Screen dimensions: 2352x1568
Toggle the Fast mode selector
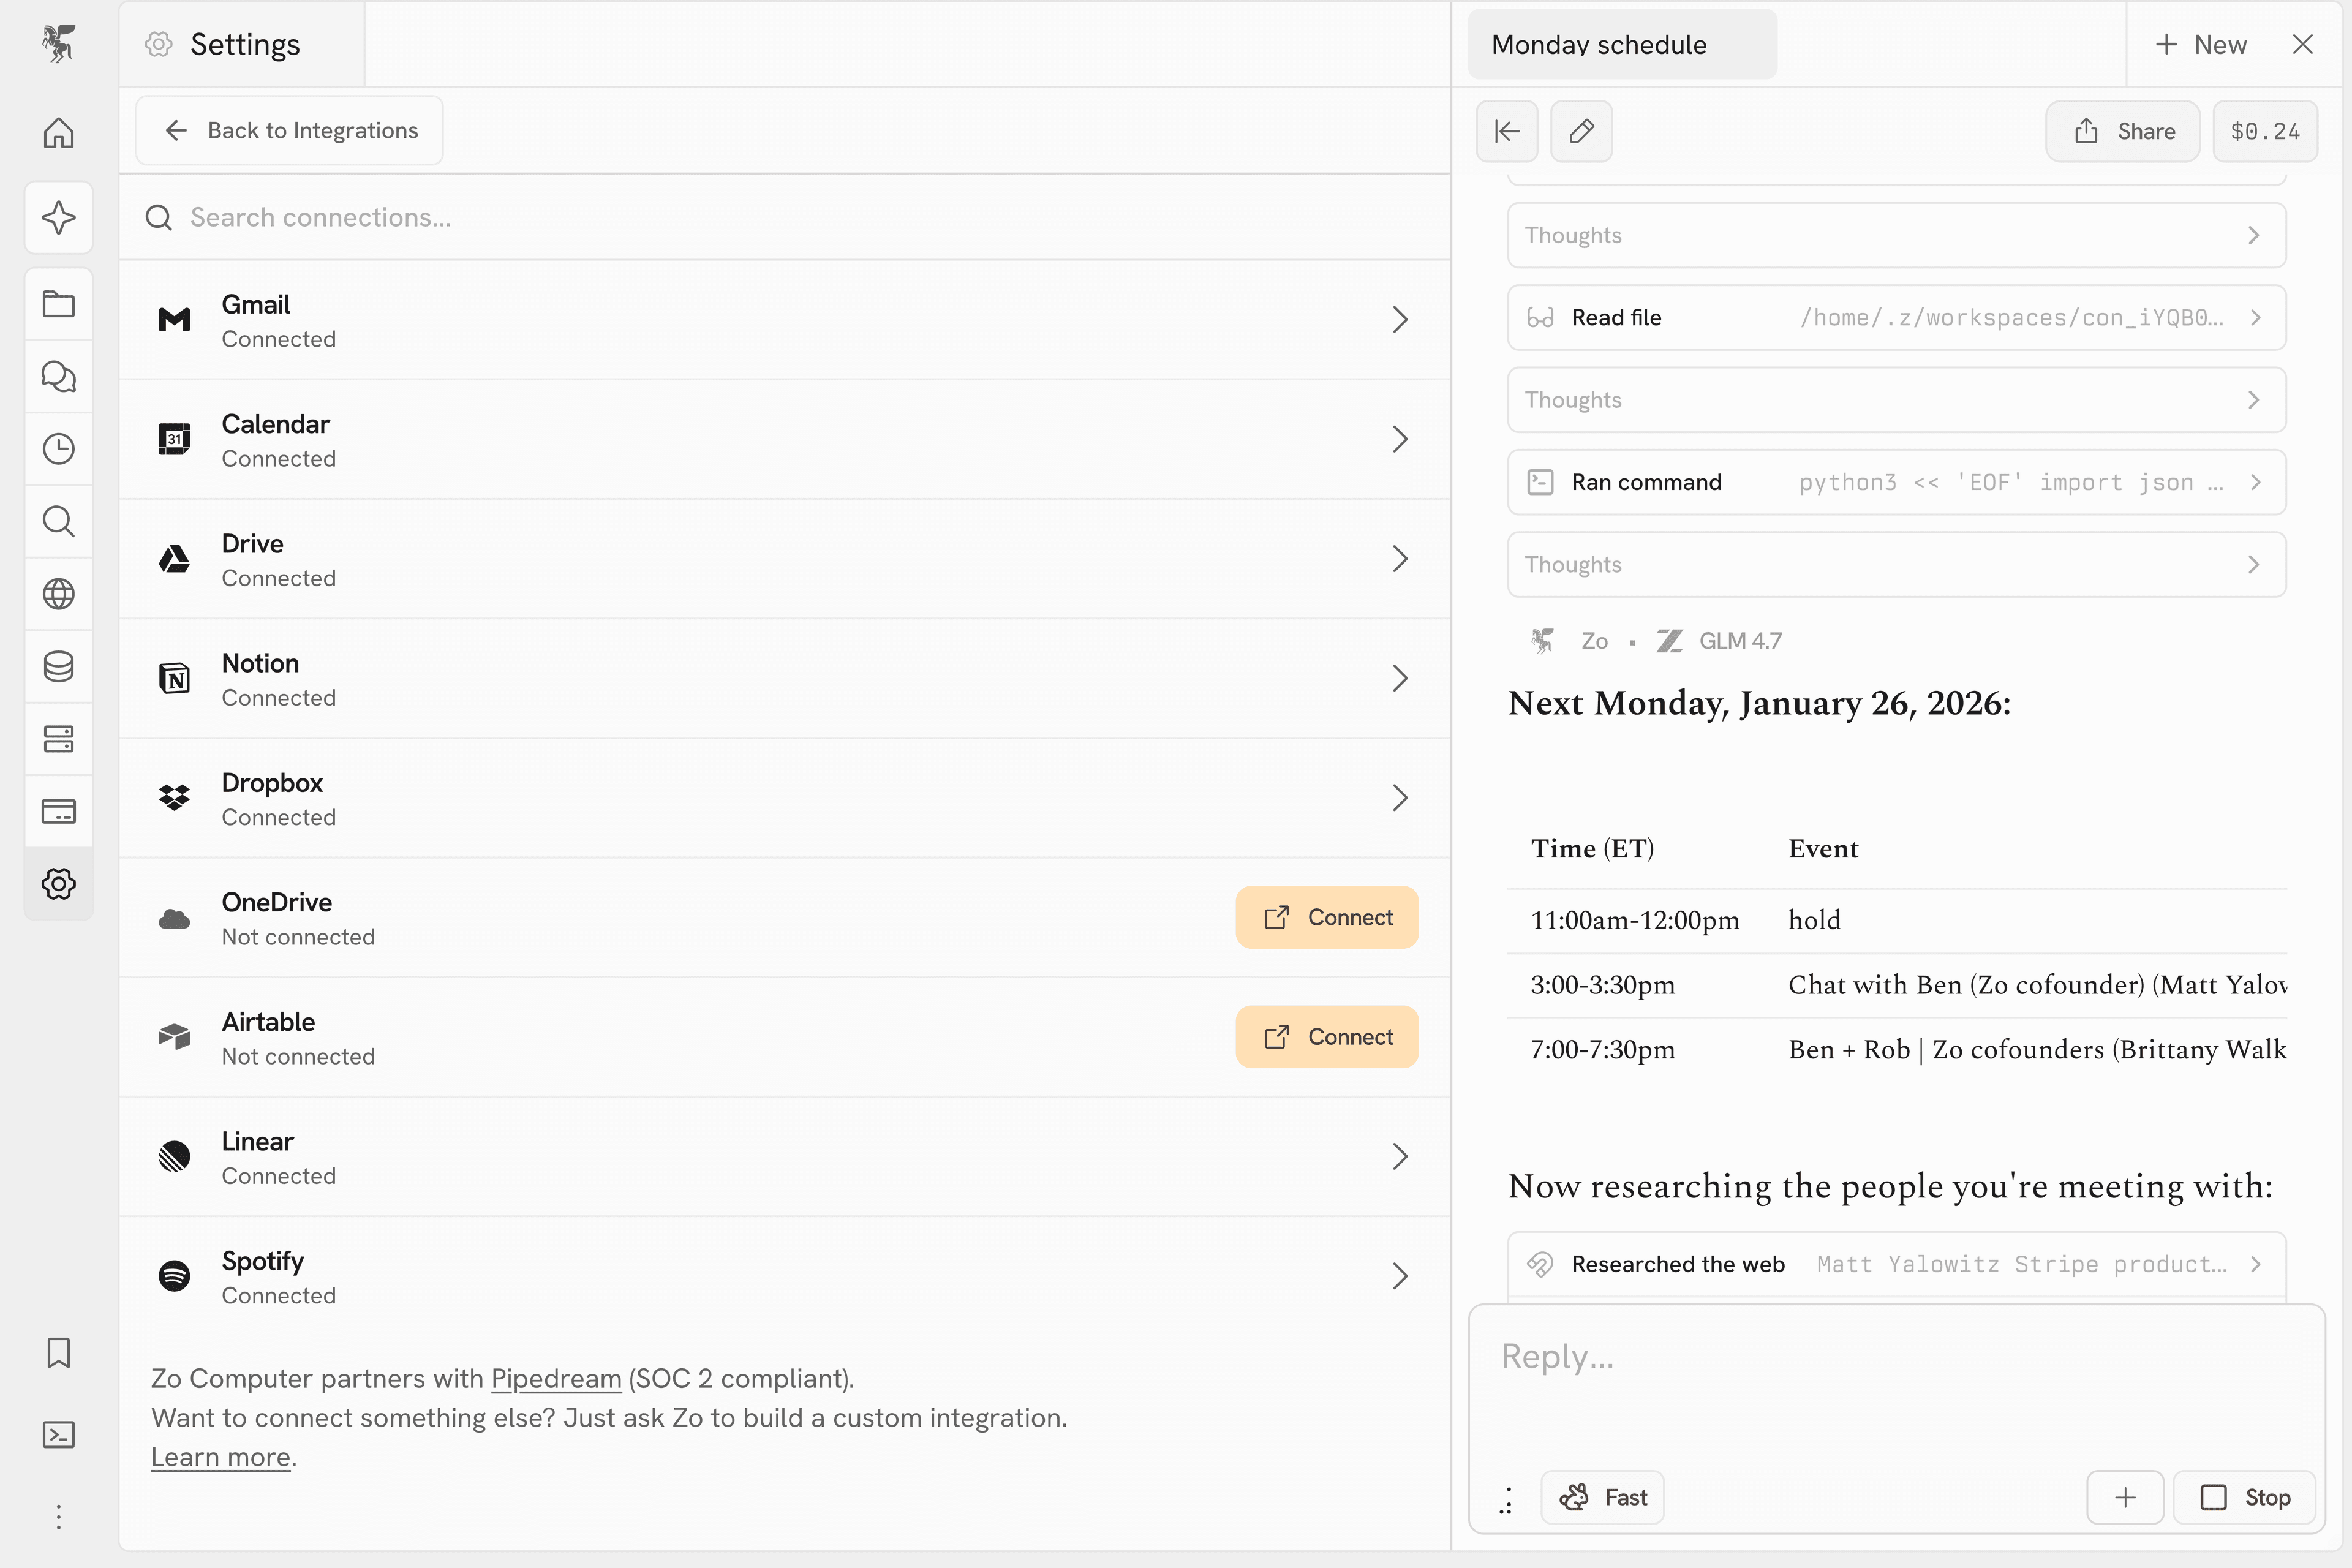point(1602,1497)
